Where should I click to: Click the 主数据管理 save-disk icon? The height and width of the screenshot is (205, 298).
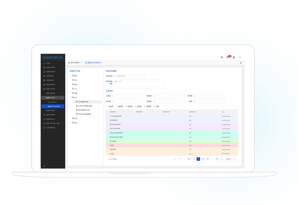44,80
